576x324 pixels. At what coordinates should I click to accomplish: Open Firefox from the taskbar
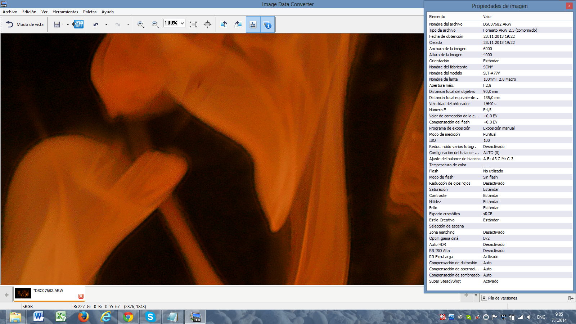84,317
